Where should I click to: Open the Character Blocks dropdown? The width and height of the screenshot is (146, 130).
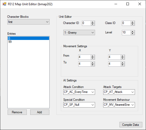pyautogui.click(x=29, y=22)
